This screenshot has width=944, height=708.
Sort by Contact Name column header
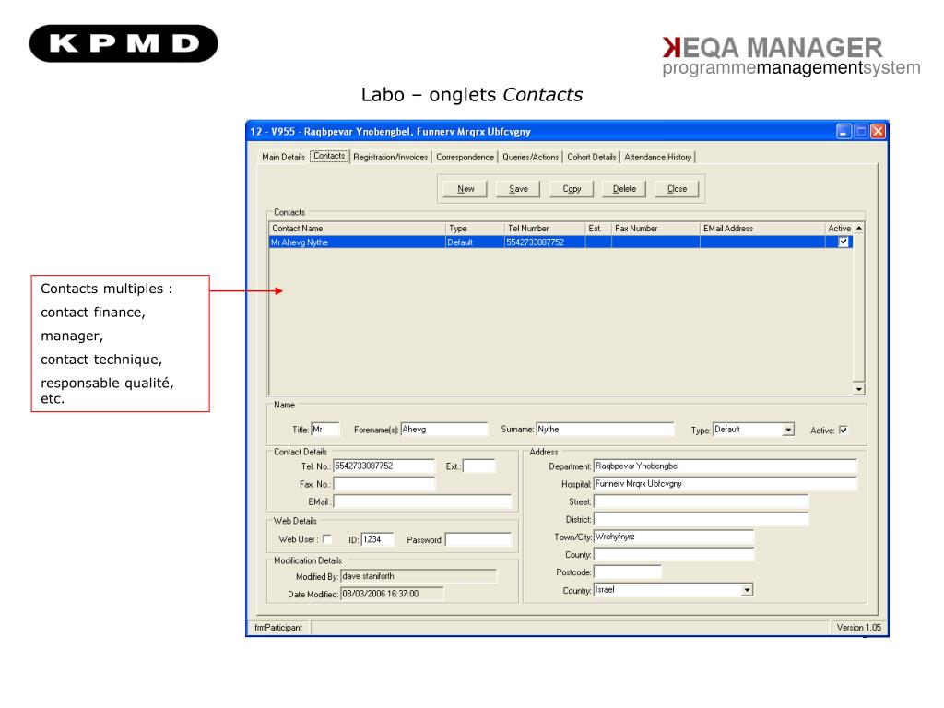pyautogui.click(x=357, y=229)
